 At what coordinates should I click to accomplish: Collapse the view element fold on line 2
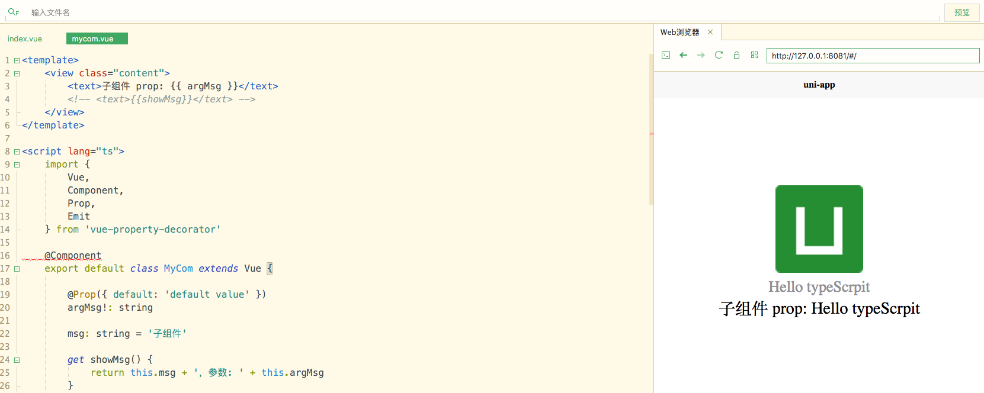(x=17, y=73)
